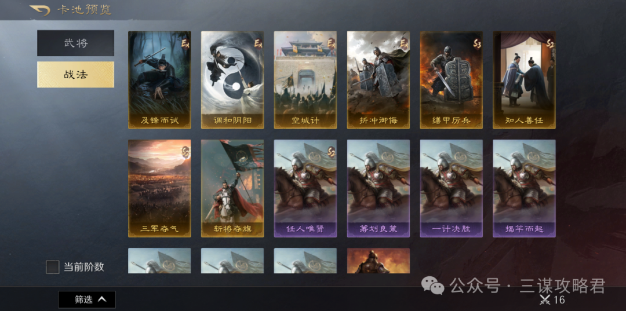Open the 揭竿而起 card

[x=524, y=189]
